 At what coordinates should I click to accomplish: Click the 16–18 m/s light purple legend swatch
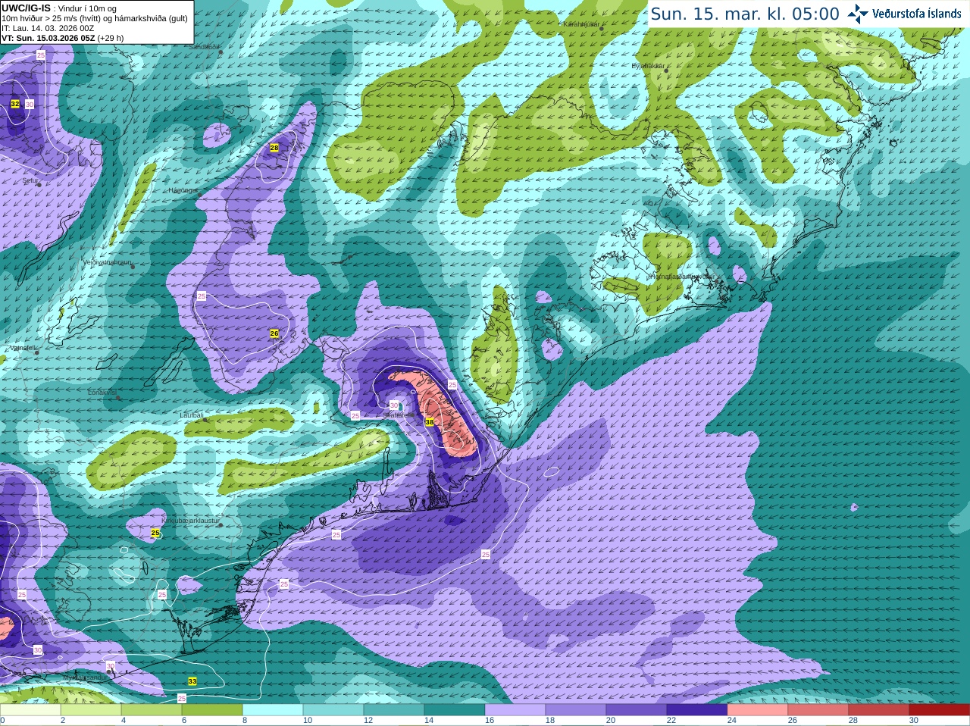coord(515,710)
